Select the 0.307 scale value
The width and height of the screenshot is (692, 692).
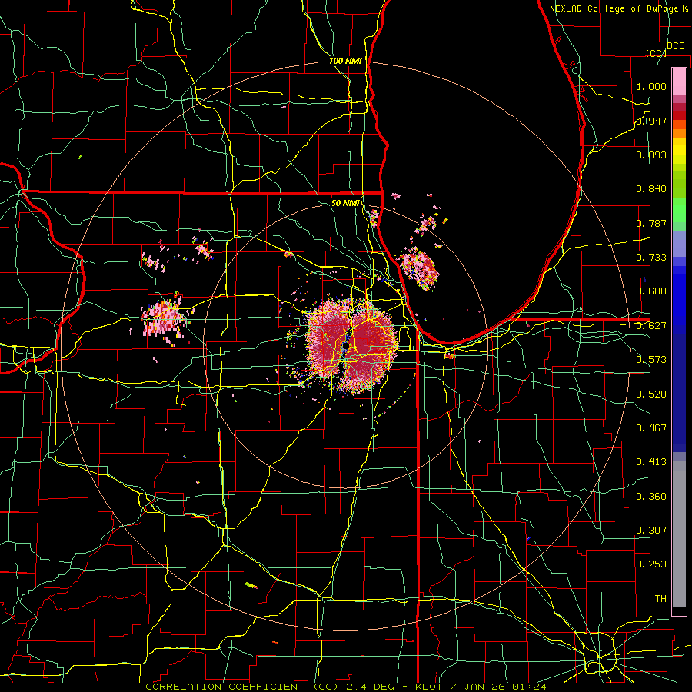651,531
